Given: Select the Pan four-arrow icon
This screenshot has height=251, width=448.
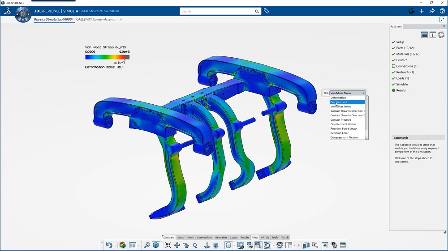Looking at the screenshot, I should [x=177, y=245].
